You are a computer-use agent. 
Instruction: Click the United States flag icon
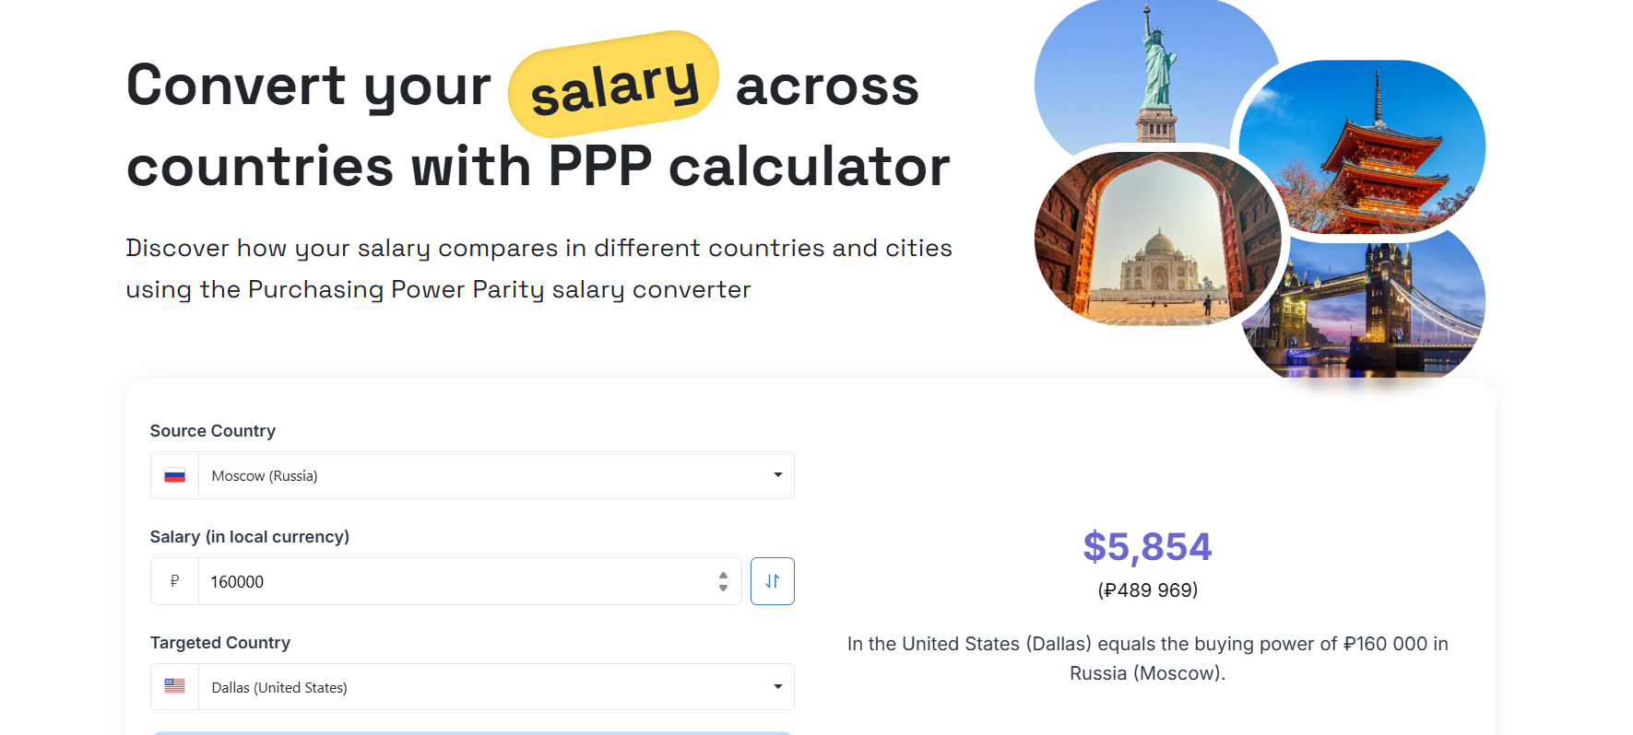point(174,686)
